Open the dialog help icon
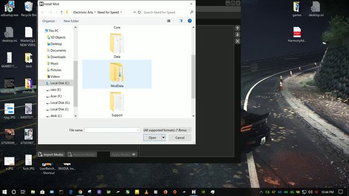 point(190,21)
